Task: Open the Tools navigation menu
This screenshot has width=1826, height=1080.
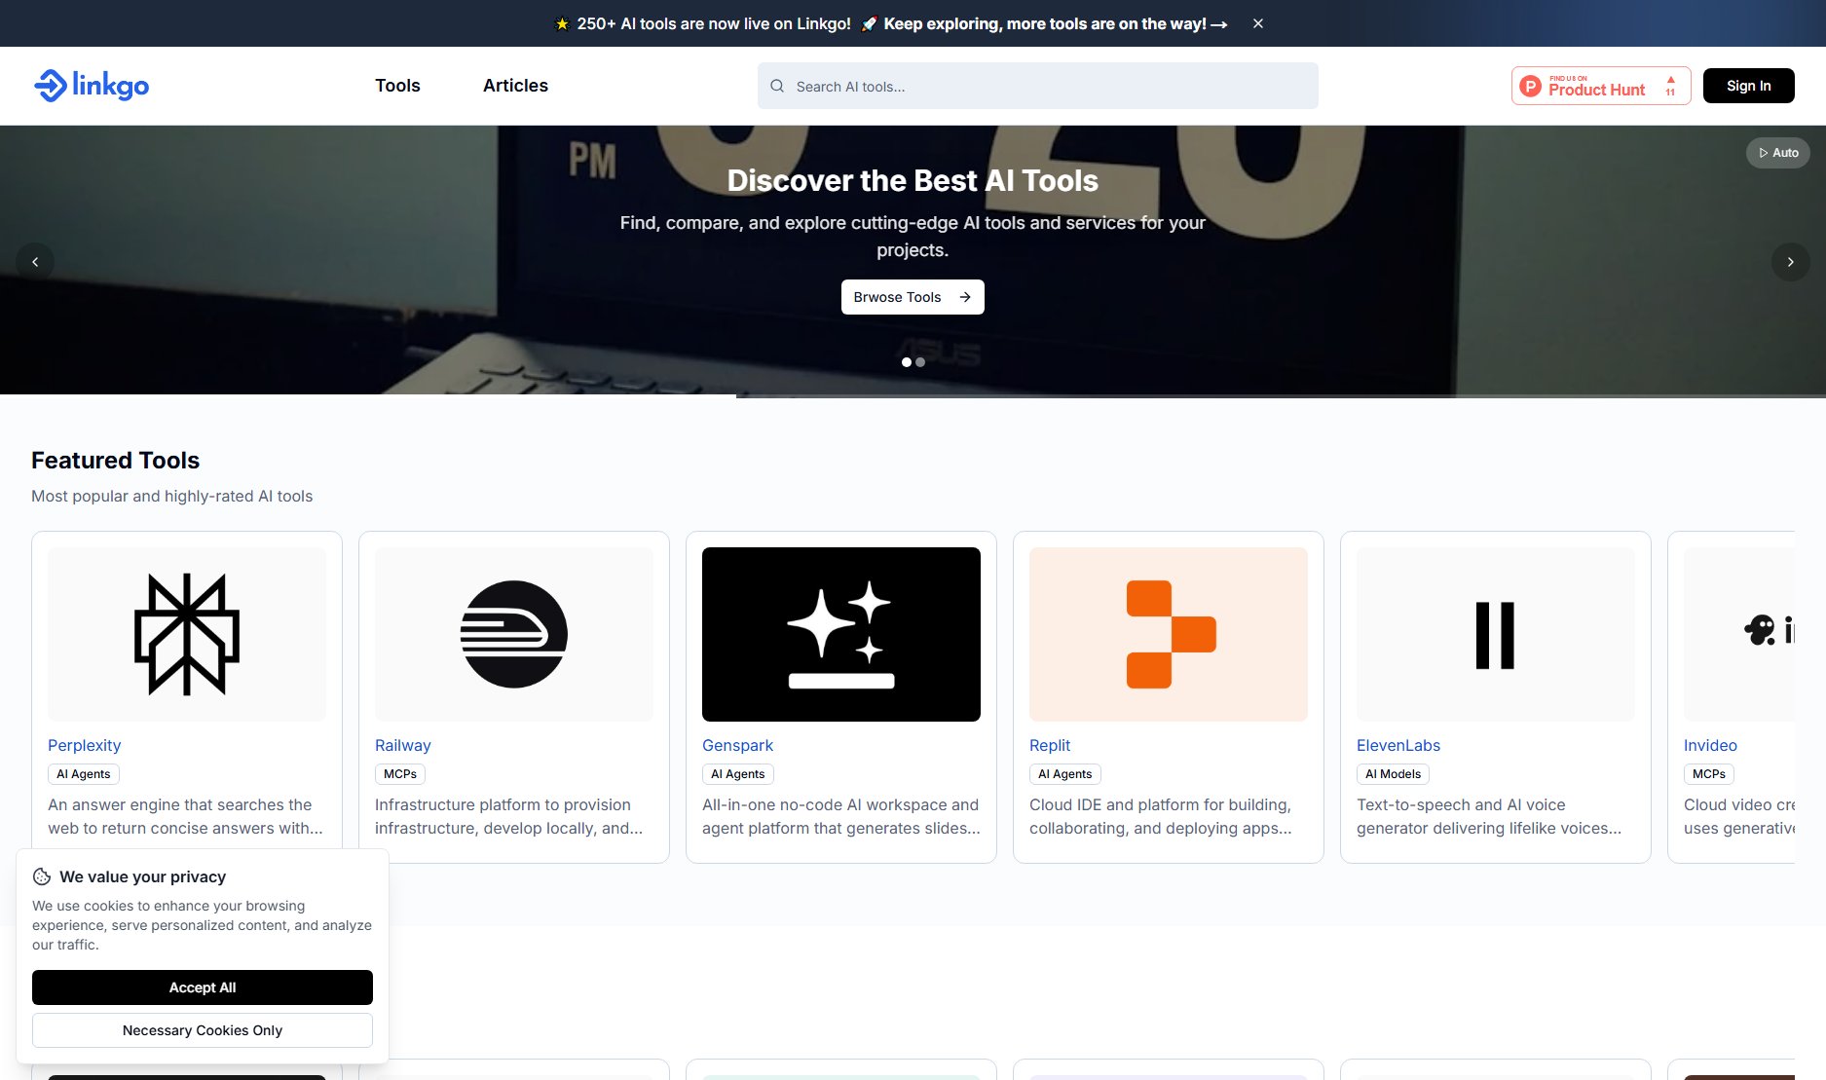Action: coord(396,86)
